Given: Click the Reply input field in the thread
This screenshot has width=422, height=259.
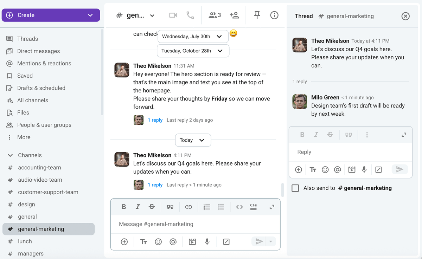Looking at the screenshot, I should (350, 152).
